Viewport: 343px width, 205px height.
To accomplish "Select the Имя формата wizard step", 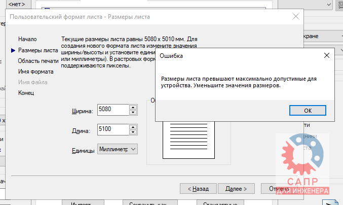I will click(x=35, y=72).
